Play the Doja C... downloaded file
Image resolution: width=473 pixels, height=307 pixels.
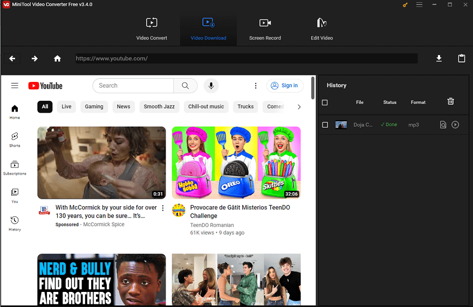click(x=455, y=125)
